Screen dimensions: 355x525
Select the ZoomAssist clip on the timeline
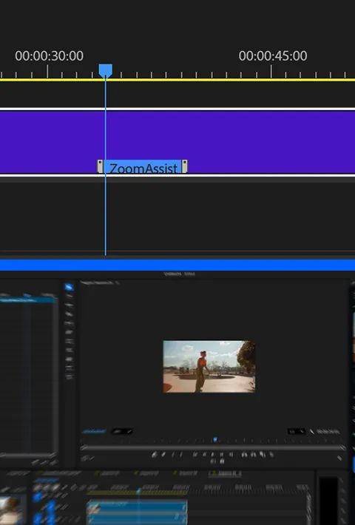coord(143,167)
